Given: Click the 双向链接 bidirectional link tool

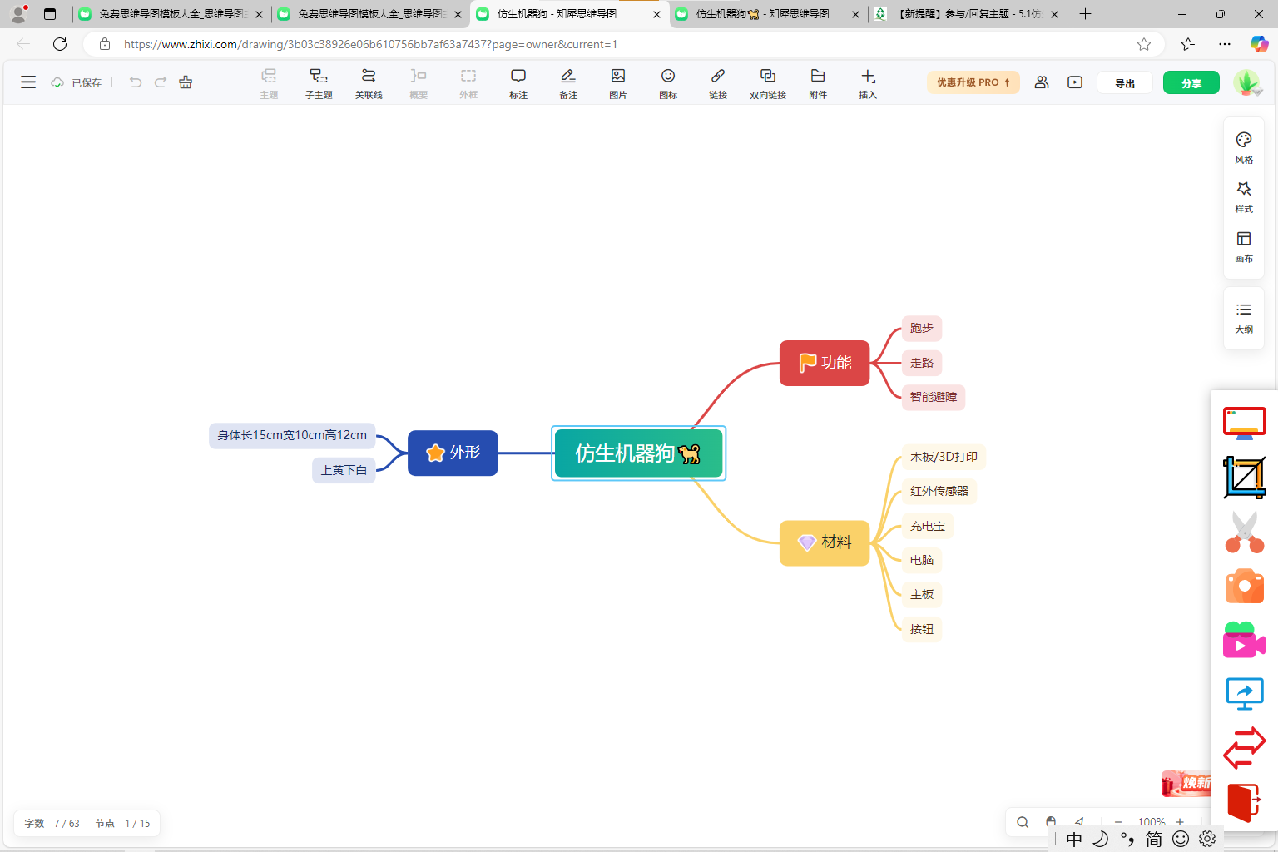Looking at the screenshot, I should 768,83.
